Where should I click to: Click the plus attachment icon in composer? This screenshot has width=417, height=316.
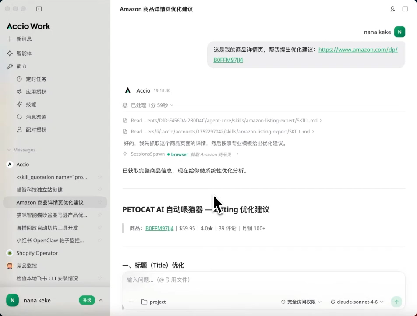pos(131,302)
